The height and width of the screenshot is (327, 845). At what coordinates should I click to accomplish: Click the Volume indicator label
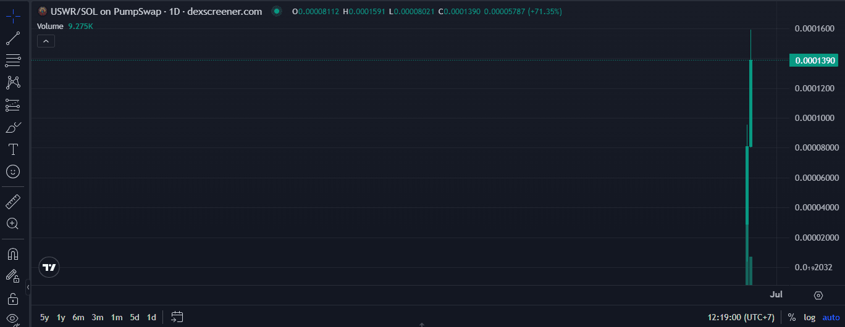point(50,26)
